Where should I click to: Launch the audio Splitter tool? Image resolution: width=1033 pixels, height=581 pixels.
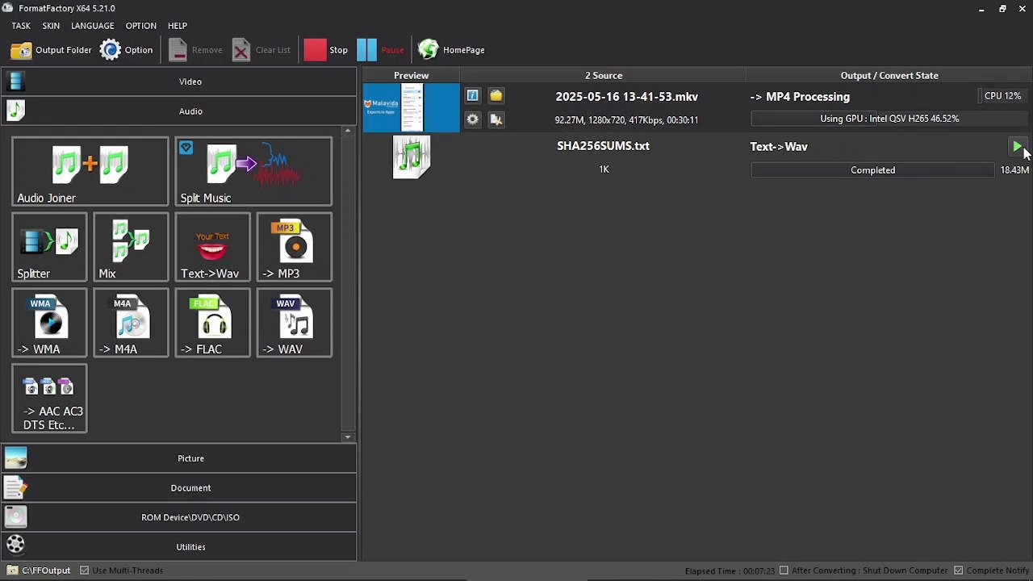coord(49,247)
